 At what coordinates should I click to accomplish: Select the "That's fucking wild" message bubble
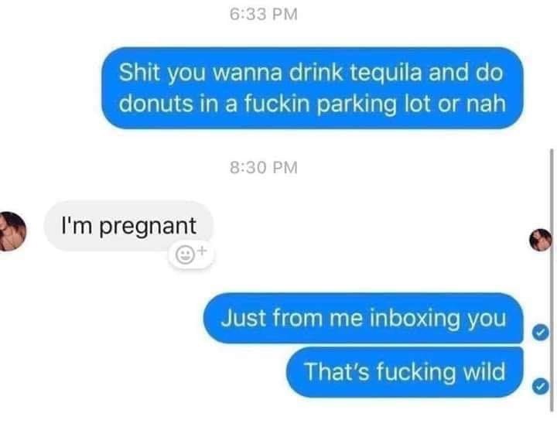[405, 372]
